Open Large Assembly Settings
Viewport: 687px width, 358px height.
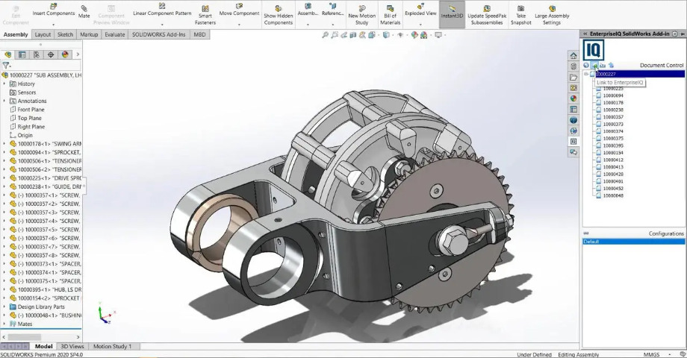pyautogui.click(x=552, y=15)
